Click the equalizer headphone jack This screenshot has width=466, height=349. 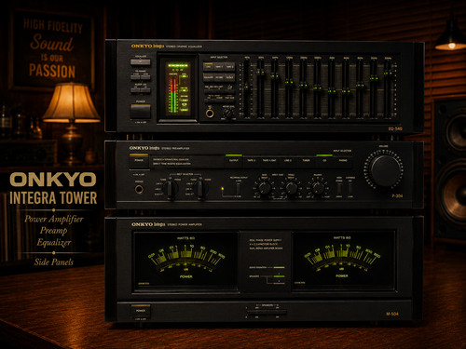pyautogui.click(x=210, y=114)
